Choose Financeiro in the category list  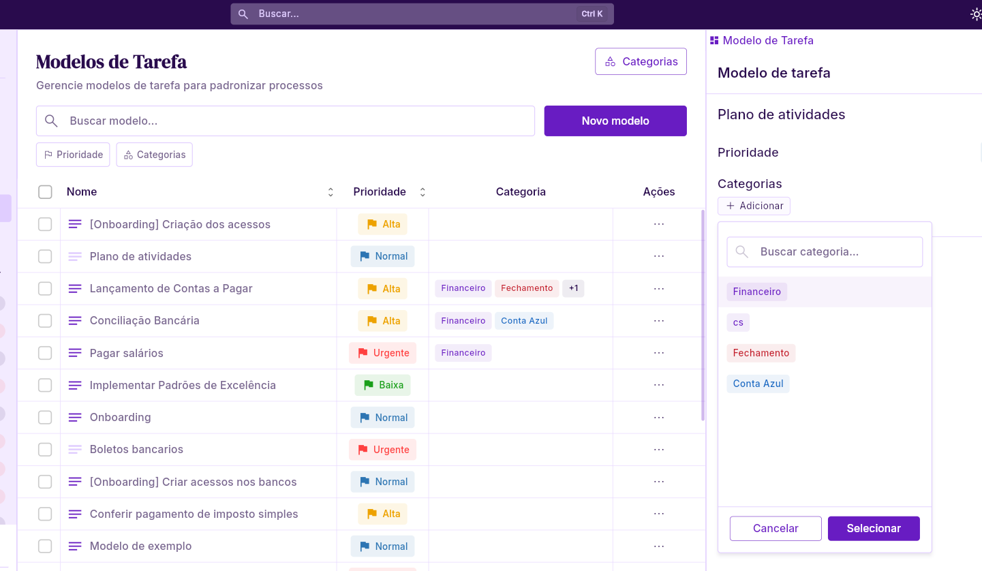(x=756, y=292)
